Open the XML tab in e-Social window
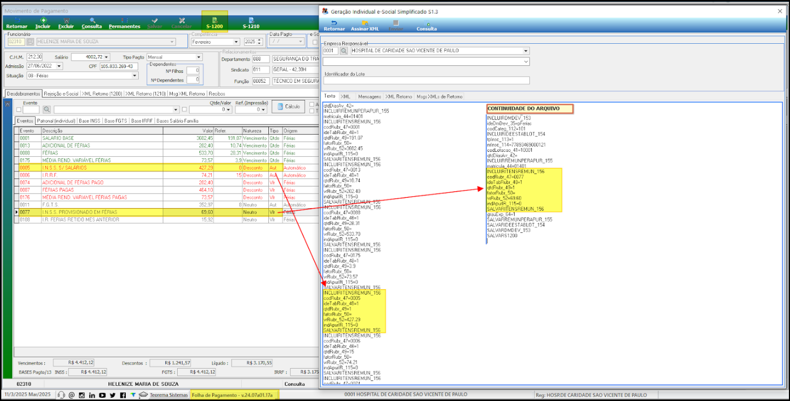 (x=345, y=96)
